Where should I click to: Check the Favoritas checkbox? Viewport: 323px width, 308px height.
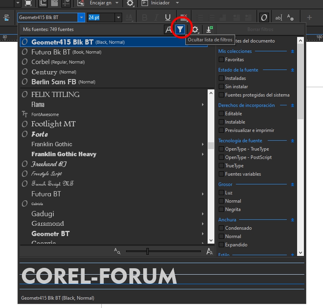coord(221,60)
